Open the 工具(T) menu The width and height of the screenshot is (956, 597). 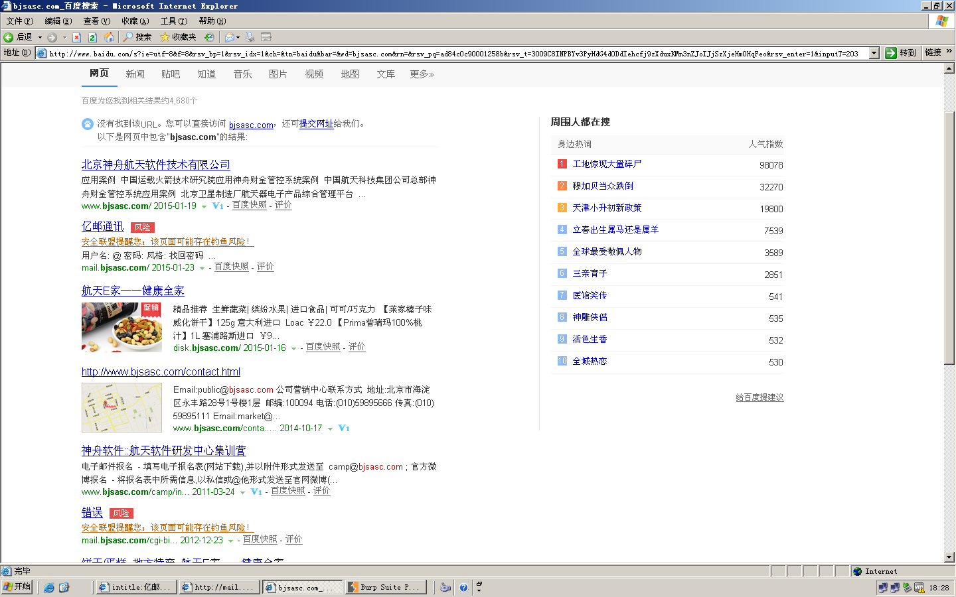point(173,21)
